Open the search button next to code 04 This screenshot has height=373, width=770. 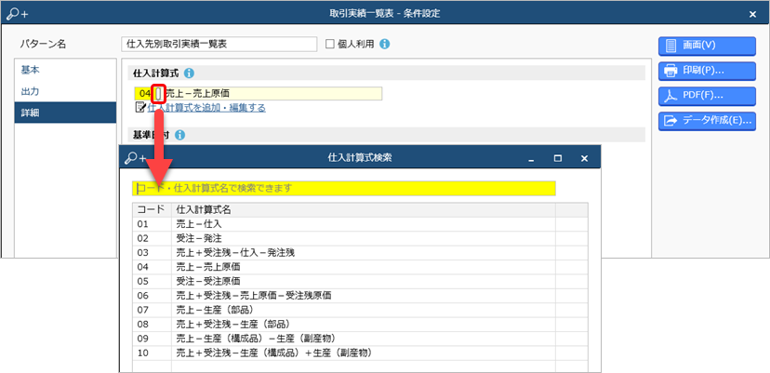159,93
